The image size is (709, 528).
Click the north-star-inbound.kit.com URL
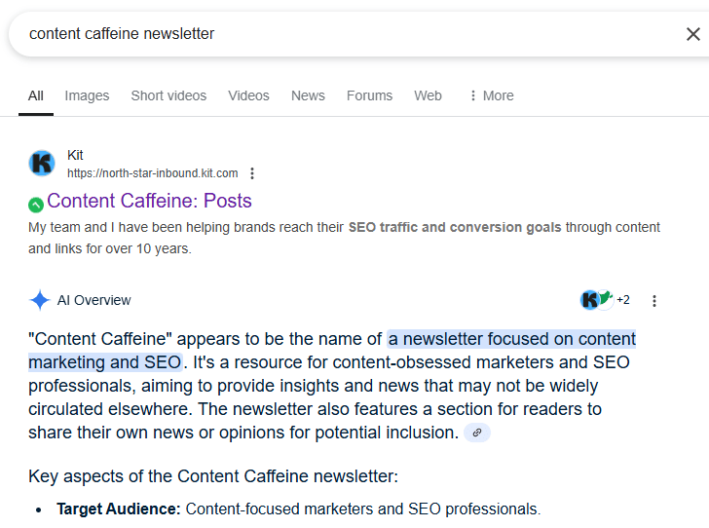click(152, 173)
